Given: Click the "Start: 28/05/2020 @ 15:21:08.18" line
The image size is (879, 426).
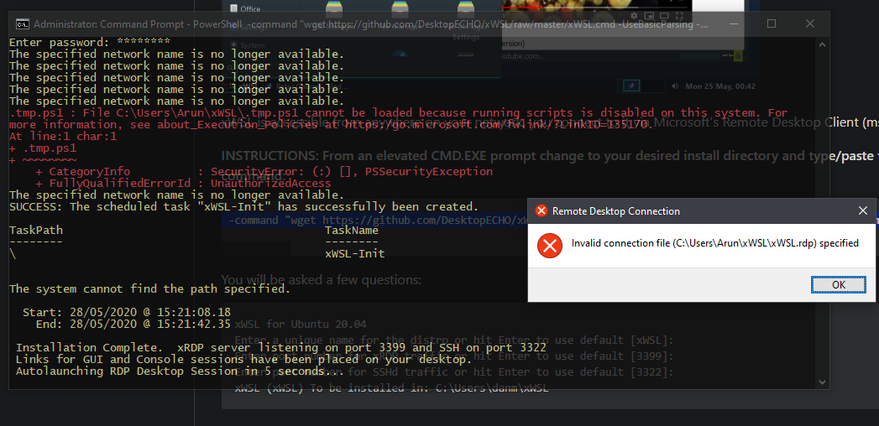Looking at the screenshot, I should [127, 312].
